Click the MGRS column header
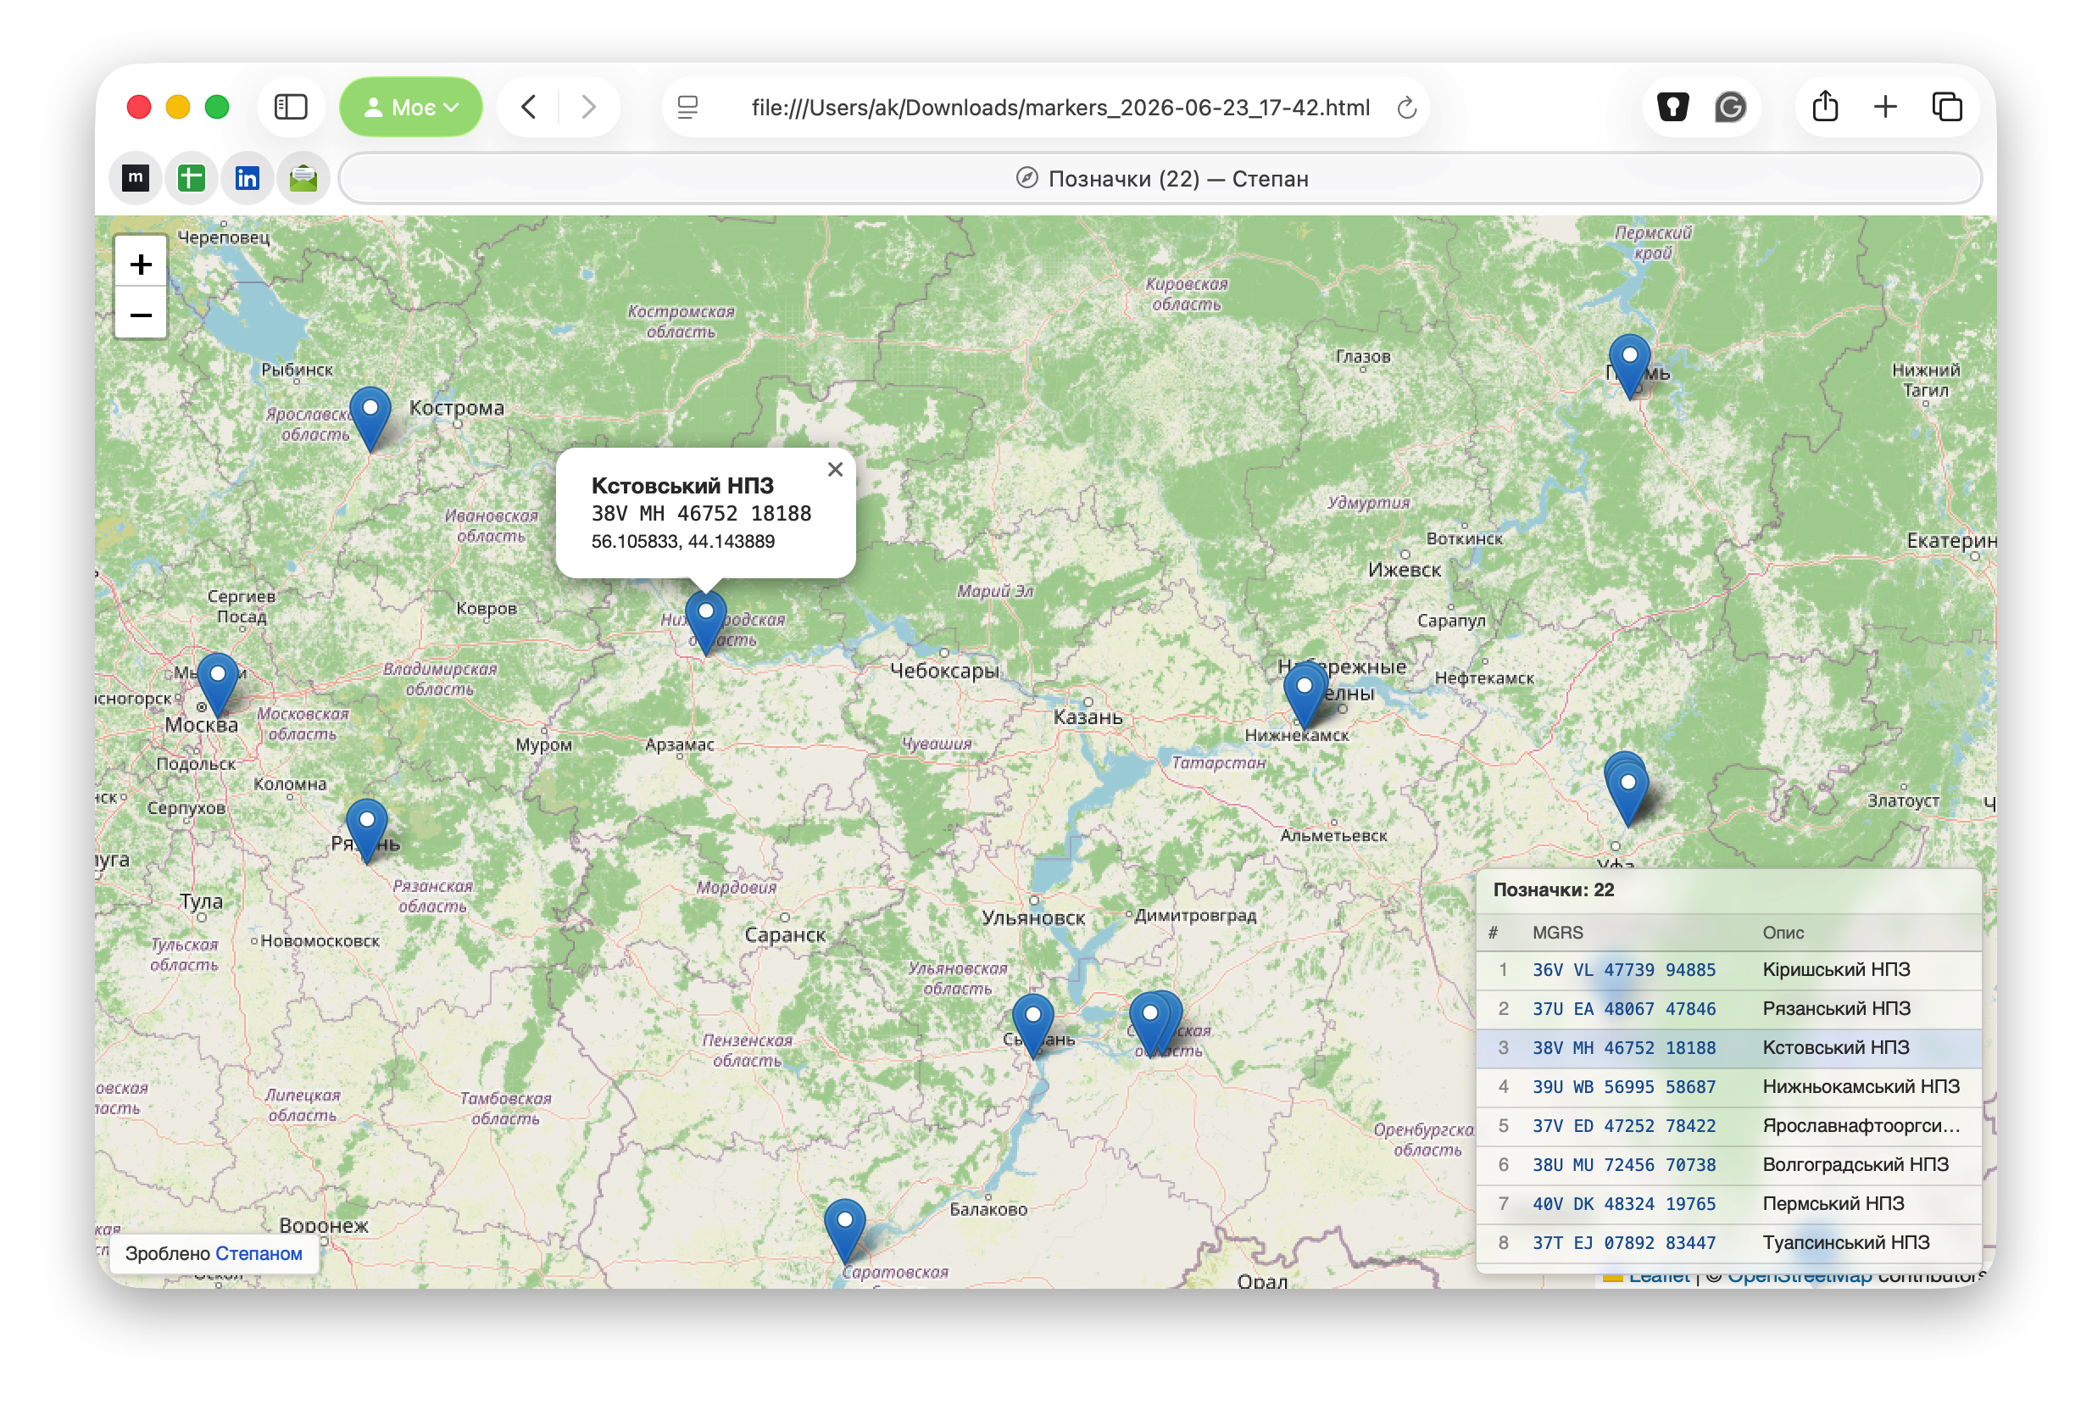Image resolution: width=2092 pixels, height=1416 pixels. (1557, 933)
